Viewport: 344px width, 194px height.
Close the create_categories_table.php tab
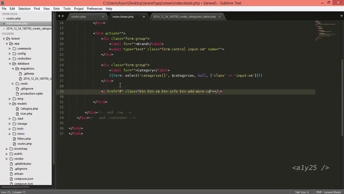click(x=219, y=17)
